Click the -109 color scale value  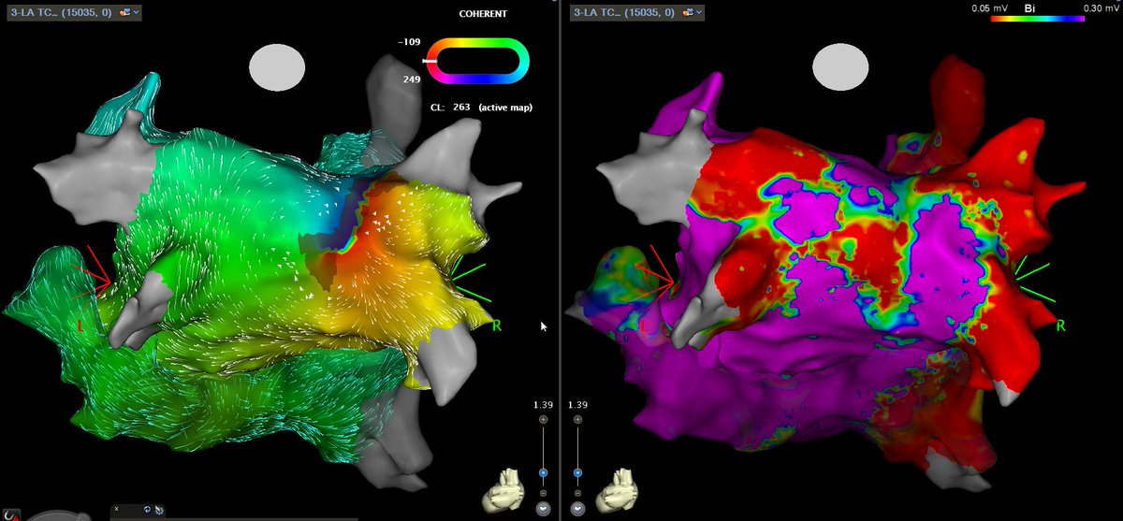click(410, 42)
